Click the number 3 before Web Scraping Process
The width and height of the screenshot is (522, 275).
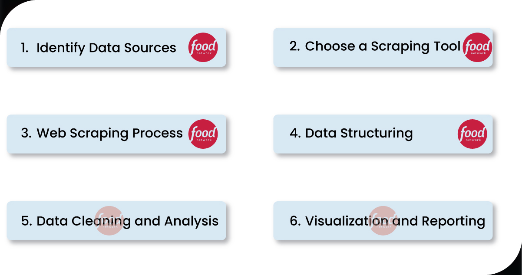click(26, 133)
